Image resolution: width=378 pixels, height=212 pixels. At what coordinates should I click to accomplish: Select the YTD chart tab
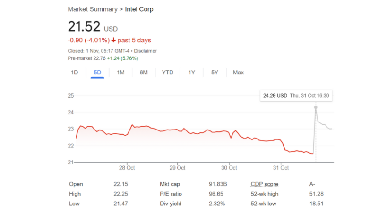coord(168,73)
